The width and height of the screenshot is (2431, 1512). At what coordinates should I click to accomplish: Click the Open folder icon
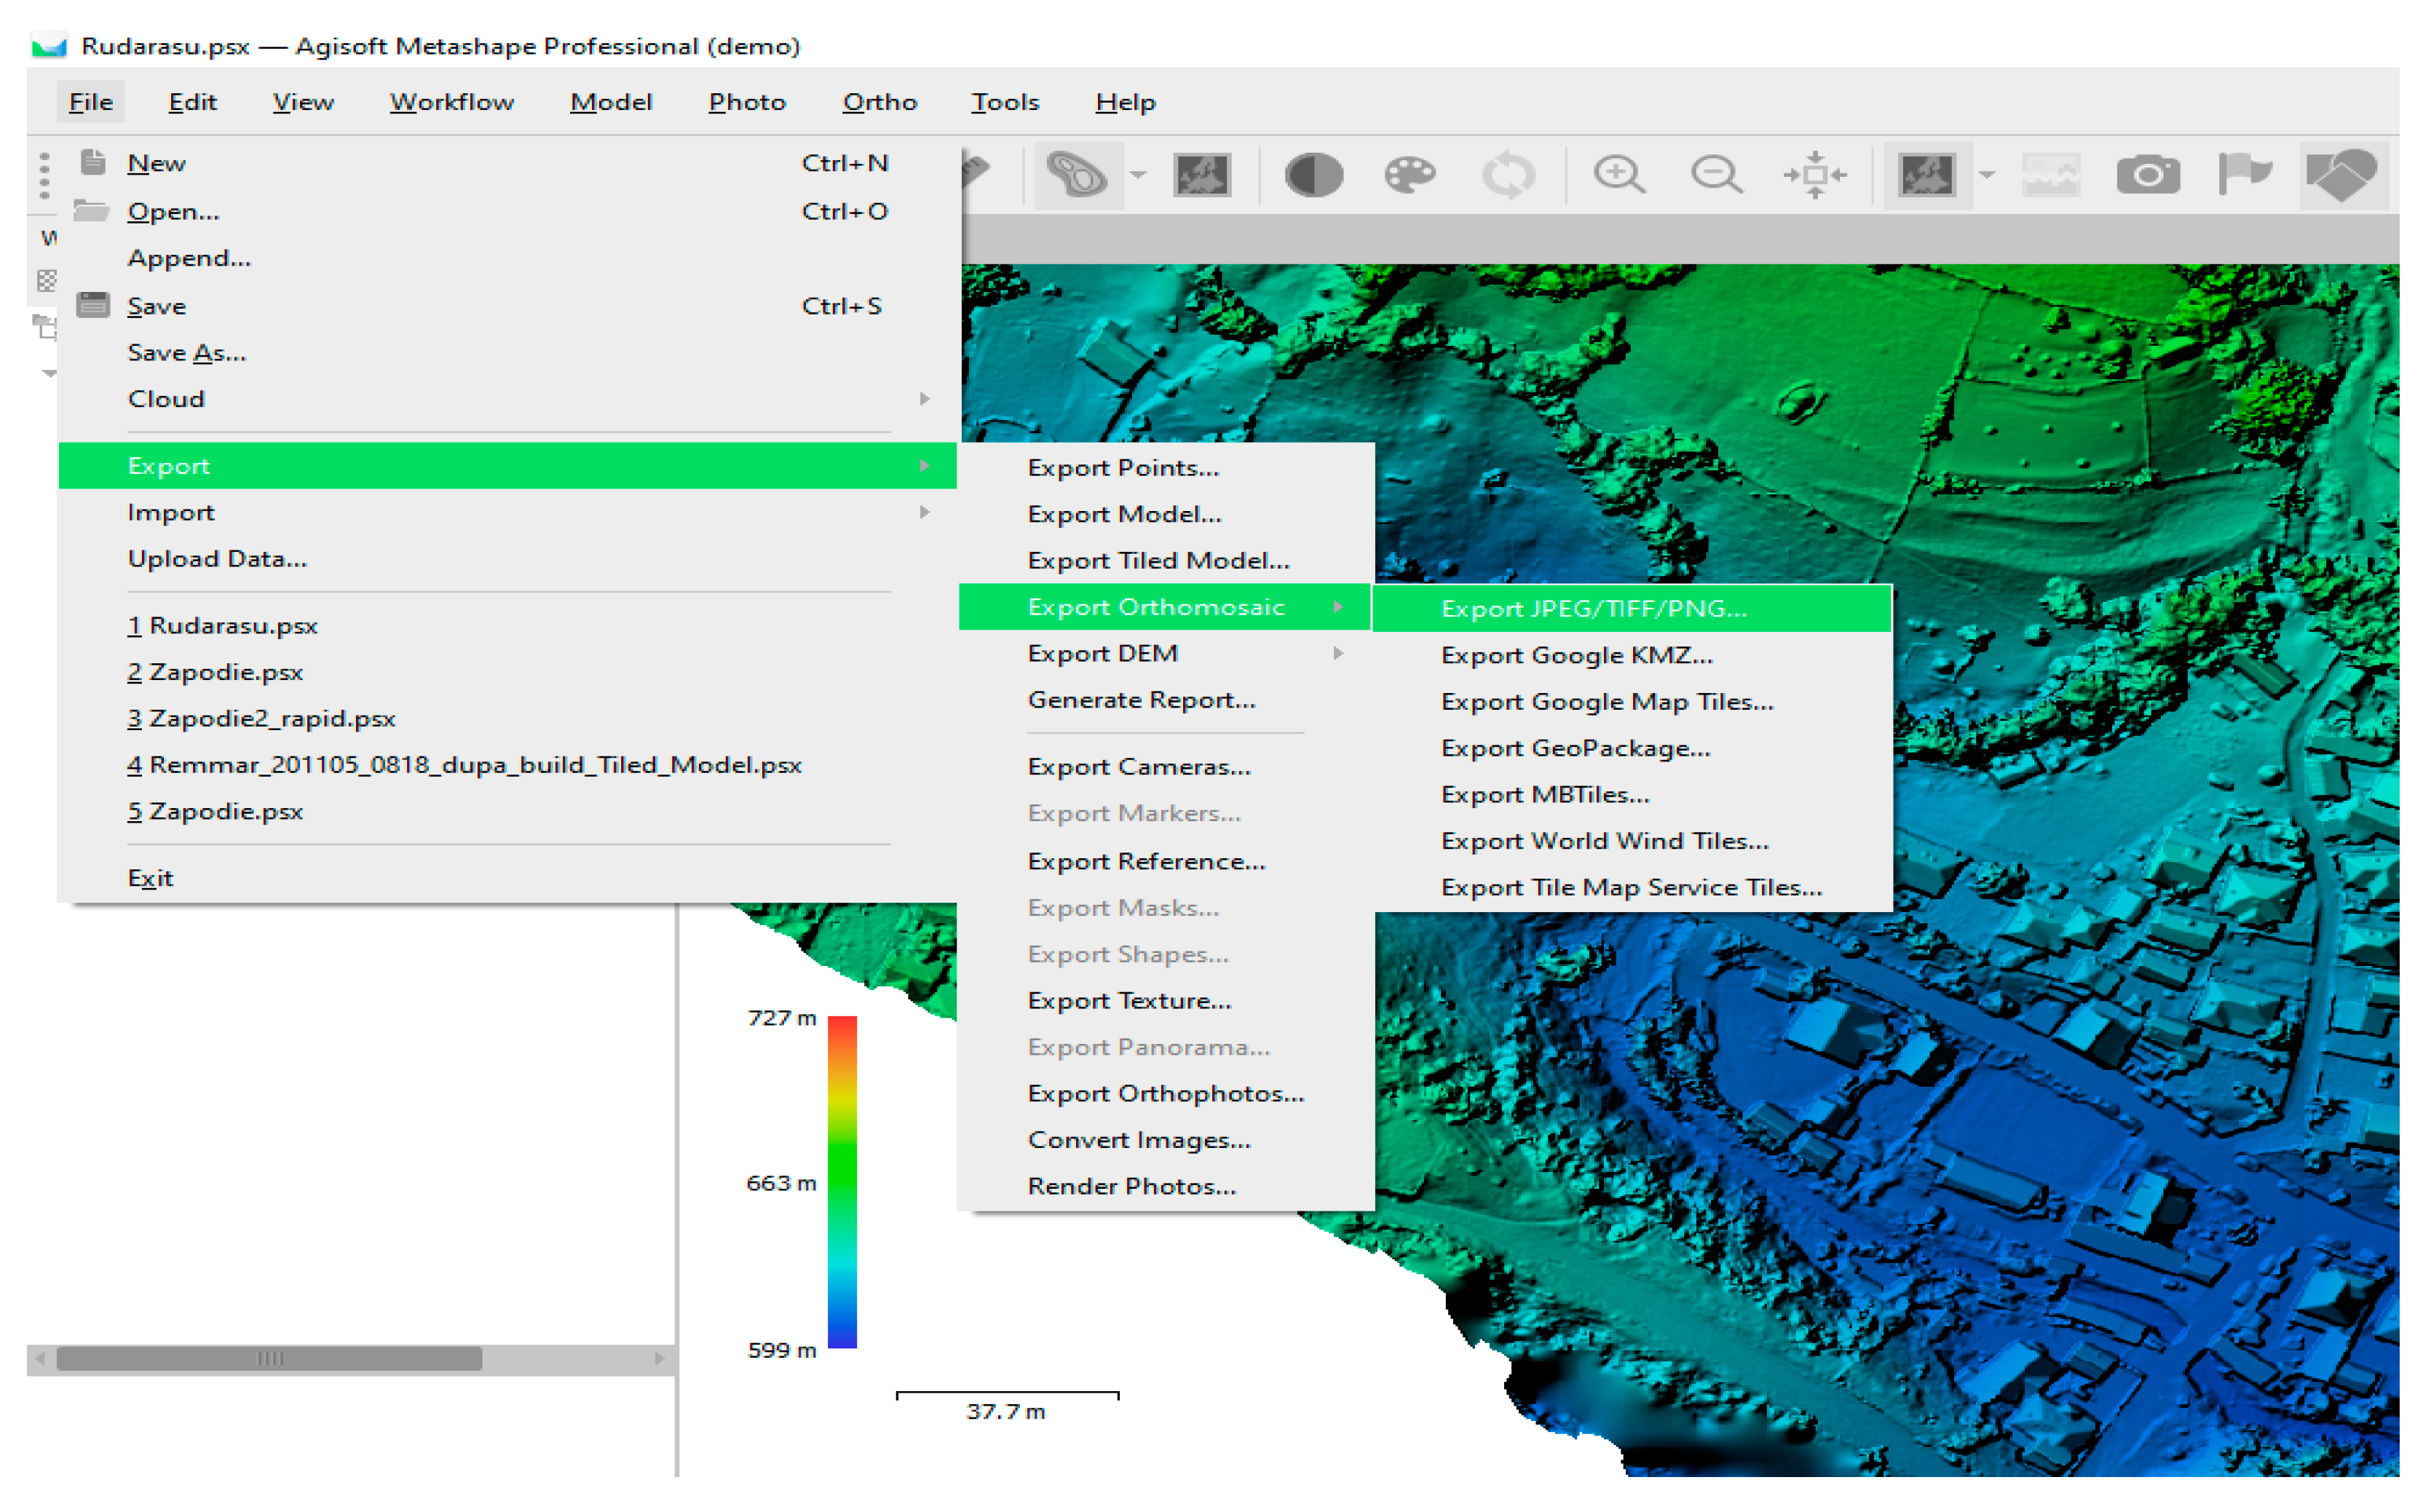[x=92, y=211]
